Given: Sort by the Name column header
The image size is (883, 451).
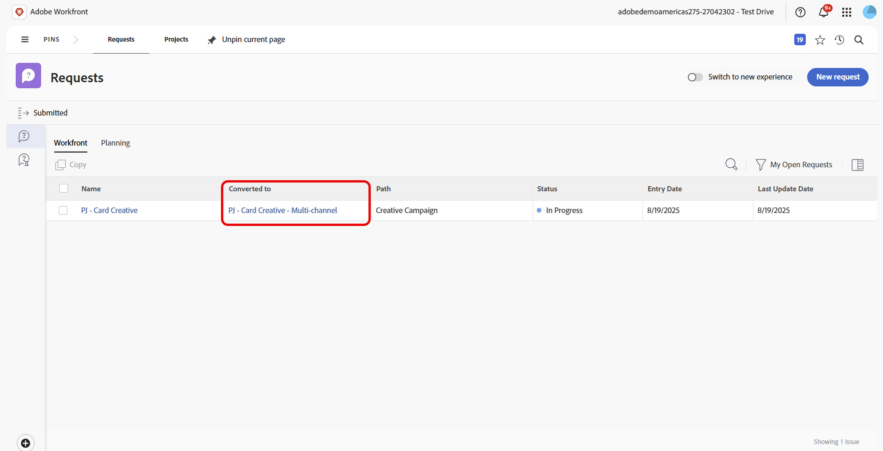Looking at the screenshot, I should [91, 189].
